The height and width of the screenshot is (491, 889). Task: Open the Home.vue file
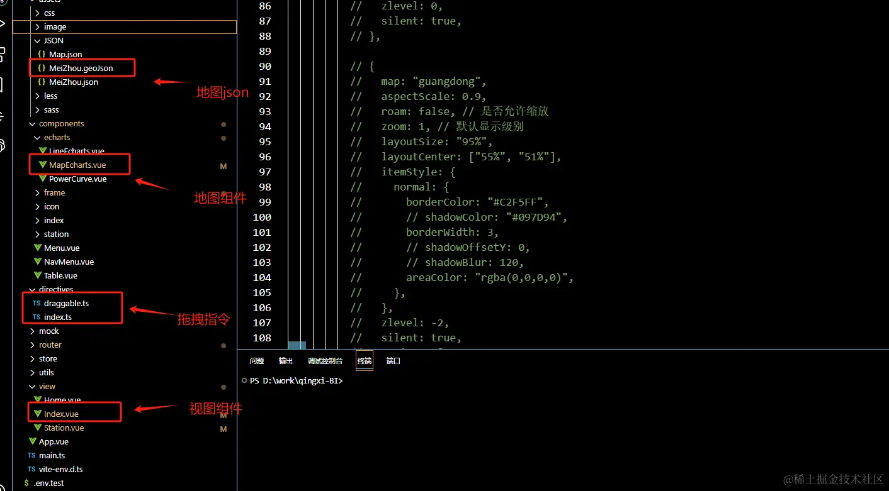click(62, 400)
